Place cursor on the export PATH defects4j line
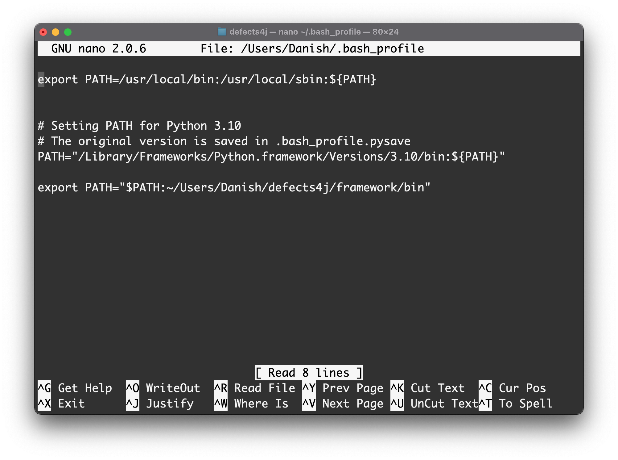Screen dimensions: 618x460 [x=233, y=187]
